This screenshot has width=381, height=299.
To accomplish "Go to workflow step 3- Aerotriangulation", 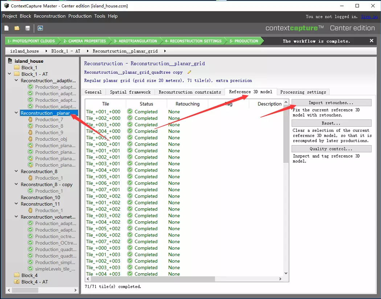I will click(135, 41).
